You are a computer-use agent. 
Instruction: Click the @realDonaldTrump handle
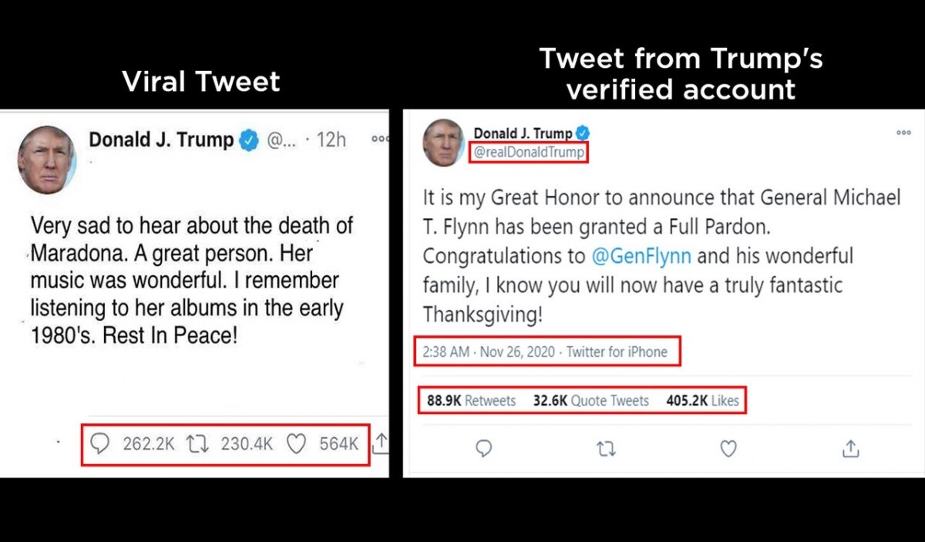(x=529, y=153)
